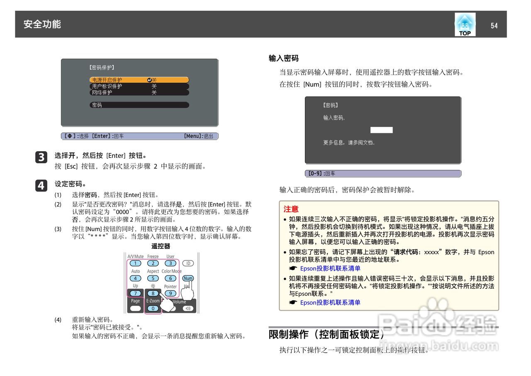Click remote button 4 under Auto
531x376 pixels.
tap(136, 278)
